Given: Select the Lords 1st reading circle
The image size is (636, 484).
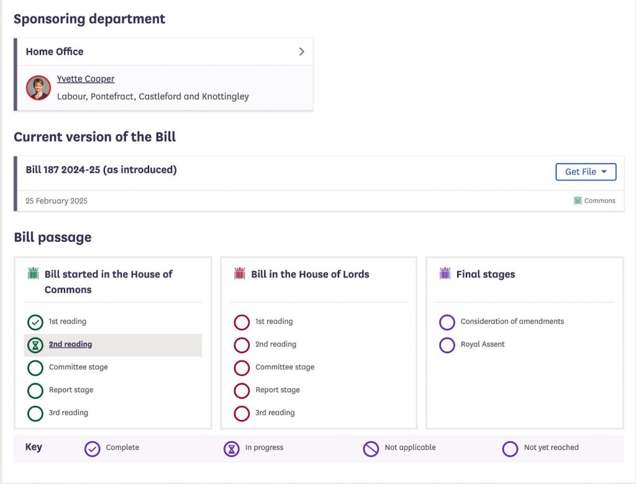Looking at the screenshot, I should [241, 322].
